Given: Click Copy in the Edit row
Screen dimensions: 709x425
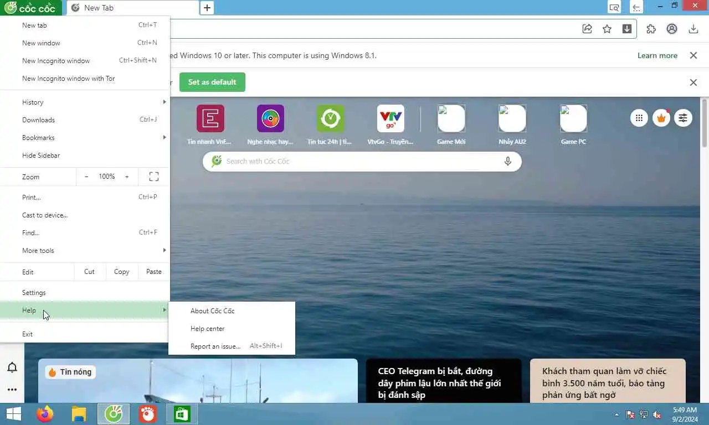Looking at the screenshot, I should pyautogui.click(x=121, y=272).
